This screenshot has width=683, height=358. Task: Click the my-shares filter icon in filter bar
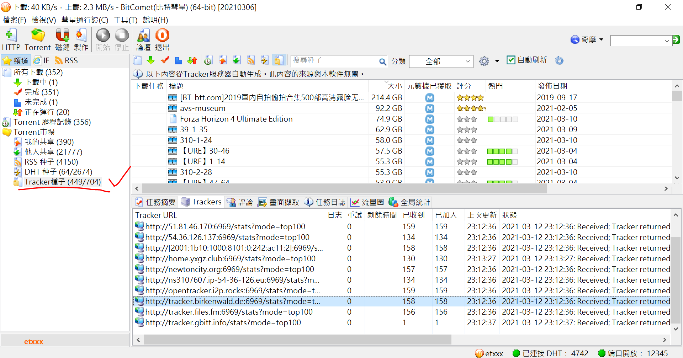(223, 60)
